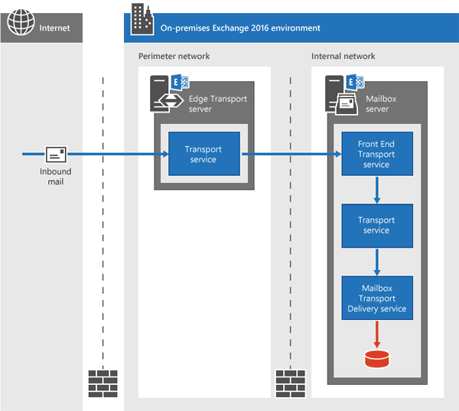Select the Mailbox server's Transport service box

[x=377, y=226]
